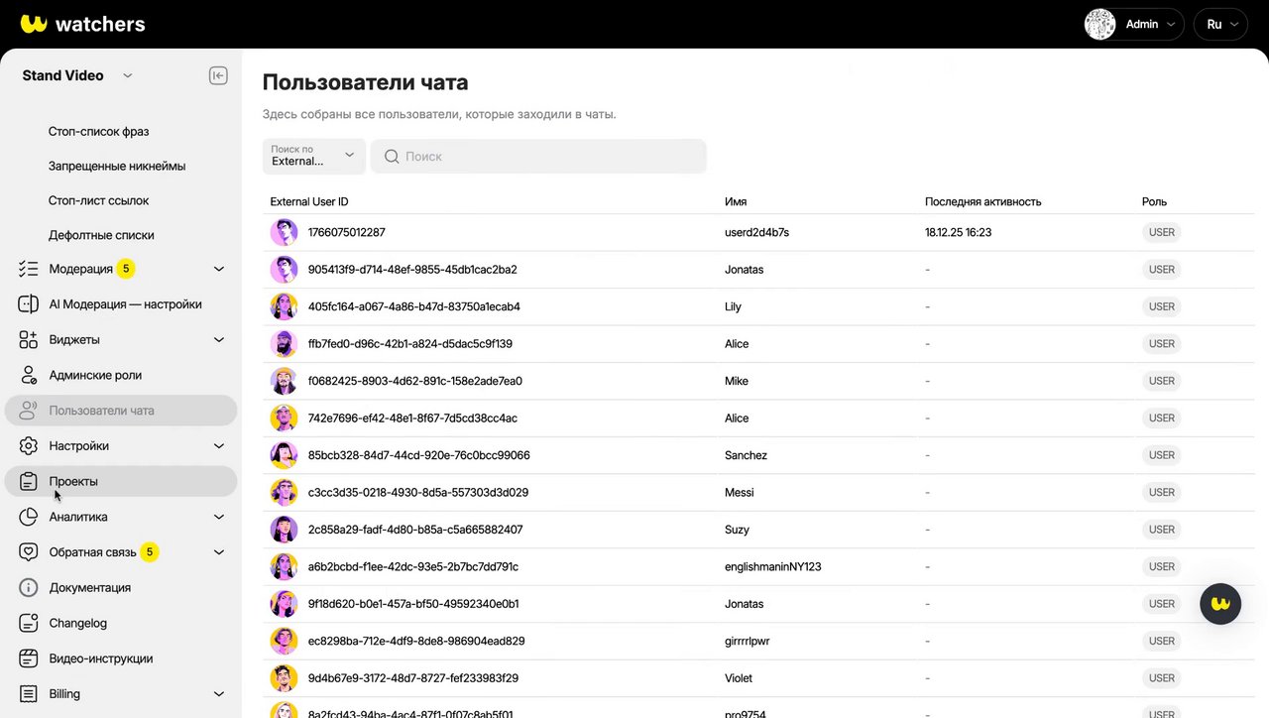
Task: Click the name girrrrlpwr
Action: coord(747,641)
